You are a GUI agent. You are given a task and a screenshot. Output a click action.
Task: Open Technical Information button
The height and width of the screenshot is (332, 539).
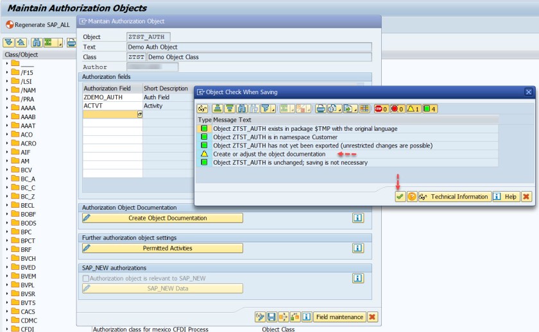pyautogui.click(x=454, y=197)
